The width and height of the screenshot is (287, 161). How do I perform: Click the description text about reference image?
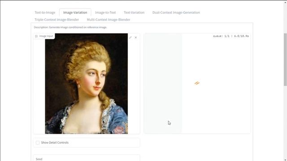[70, 27]
